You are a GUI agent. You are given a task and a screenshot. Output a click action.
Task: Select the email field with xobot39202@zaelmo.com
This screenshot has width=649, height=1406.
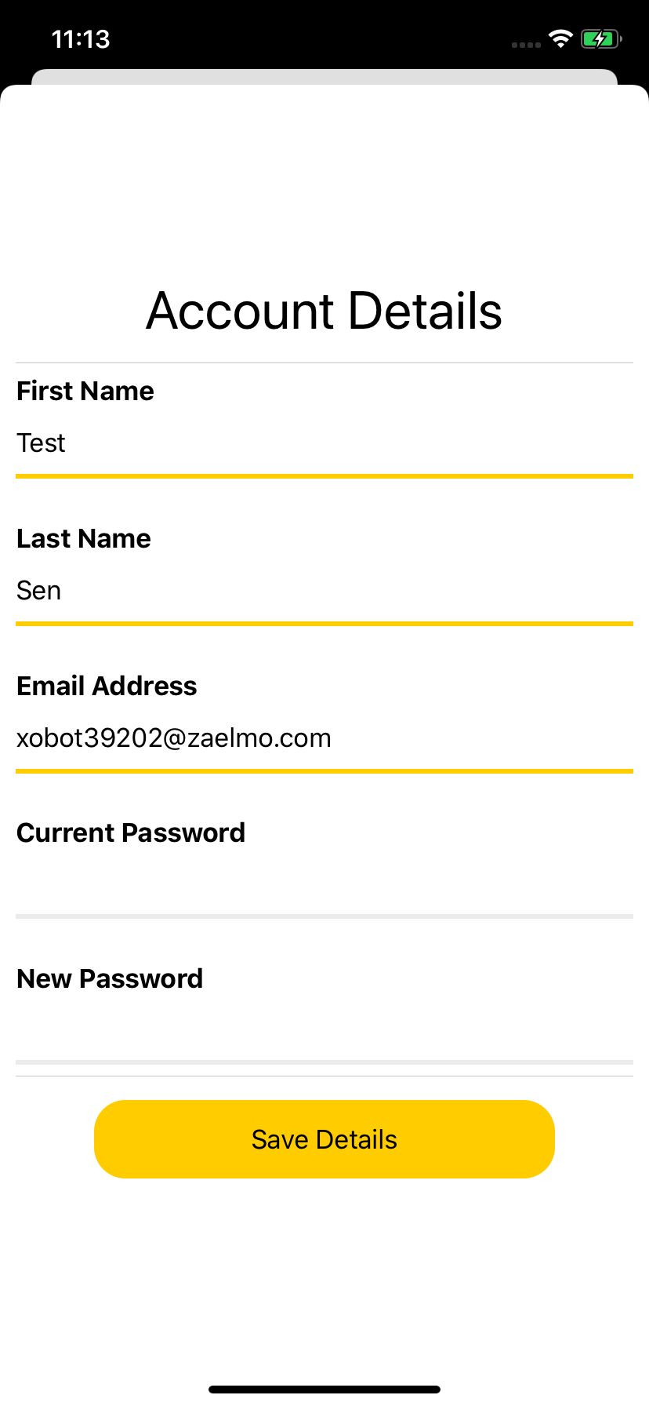pyautogui.click(x=324, y=738)
